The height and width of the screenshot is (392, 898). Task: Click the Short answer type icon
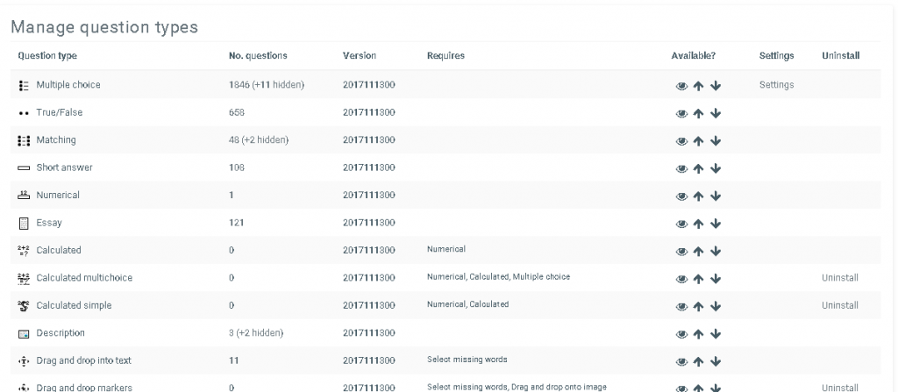point(24,168)
